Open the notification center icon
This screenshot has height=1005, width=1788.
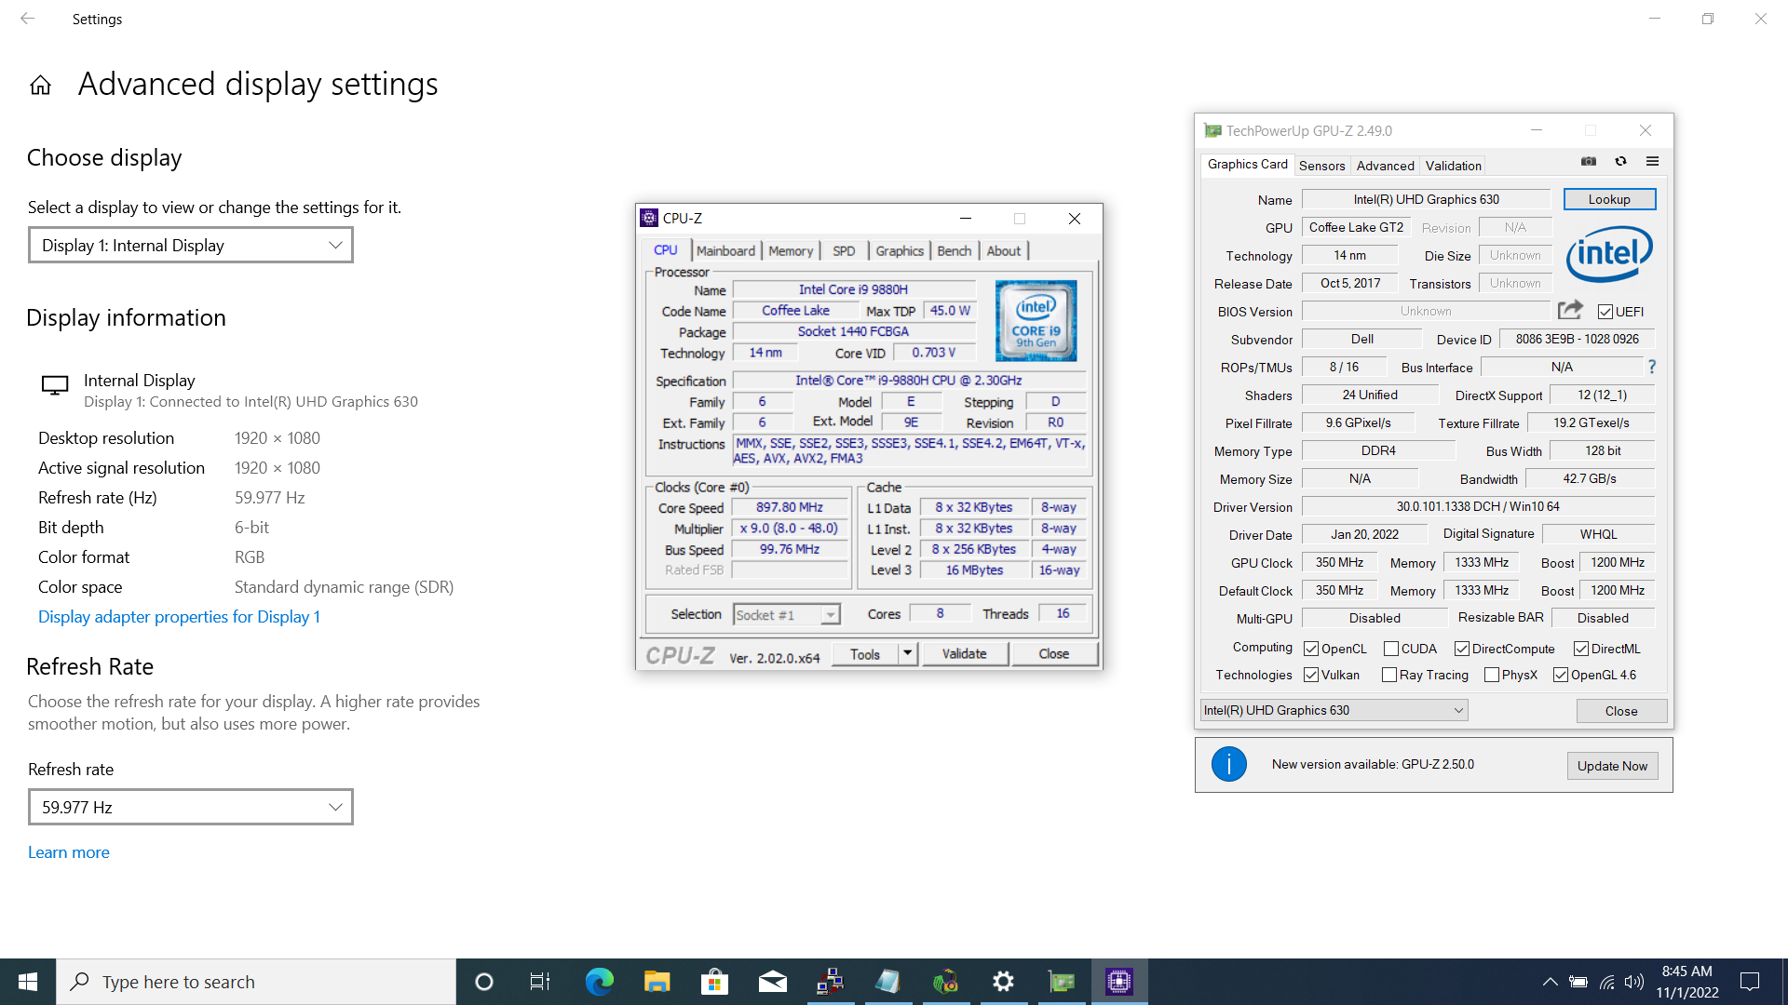(x=1750, y=982)
